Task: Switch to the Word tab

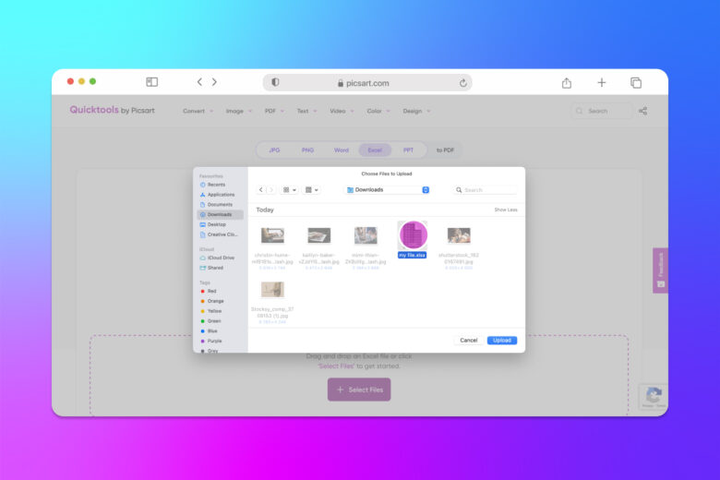Action: click(342, 150)
